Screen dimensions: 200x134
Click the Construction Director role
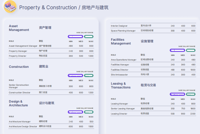click(20, 92)
